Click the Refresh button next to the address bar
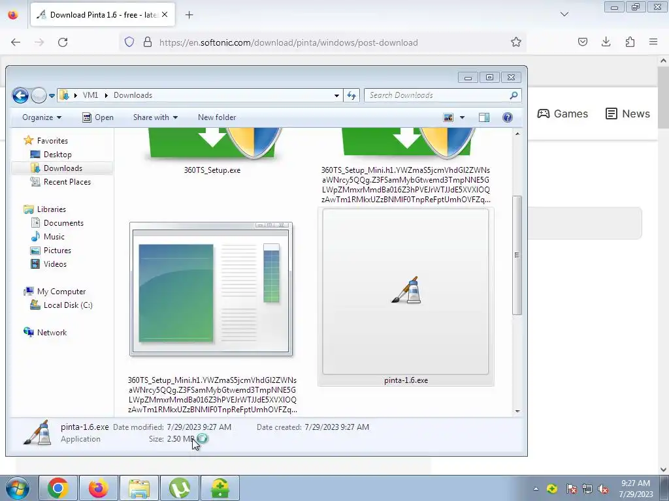This screenshot has width=669, height=501. point(351,95)
